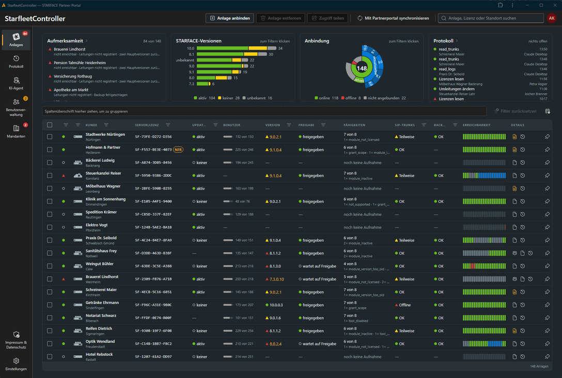This screenshot has height=378, width=562.
Task: Open the KI-Agent section
Action: click(16, 83)
